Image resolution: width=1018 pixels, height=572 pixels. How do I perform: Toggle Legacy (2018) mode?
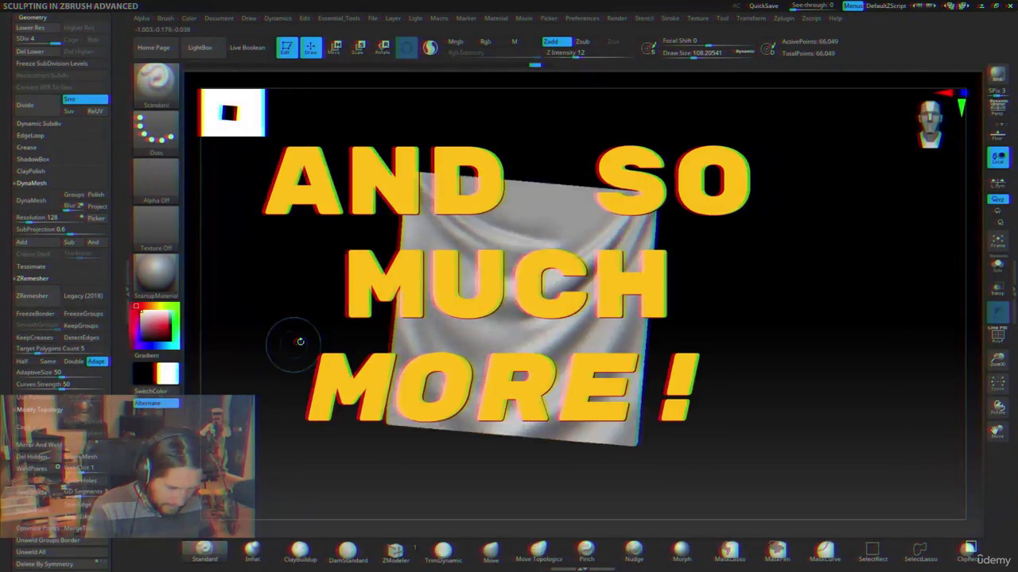(x=84, y=296)
